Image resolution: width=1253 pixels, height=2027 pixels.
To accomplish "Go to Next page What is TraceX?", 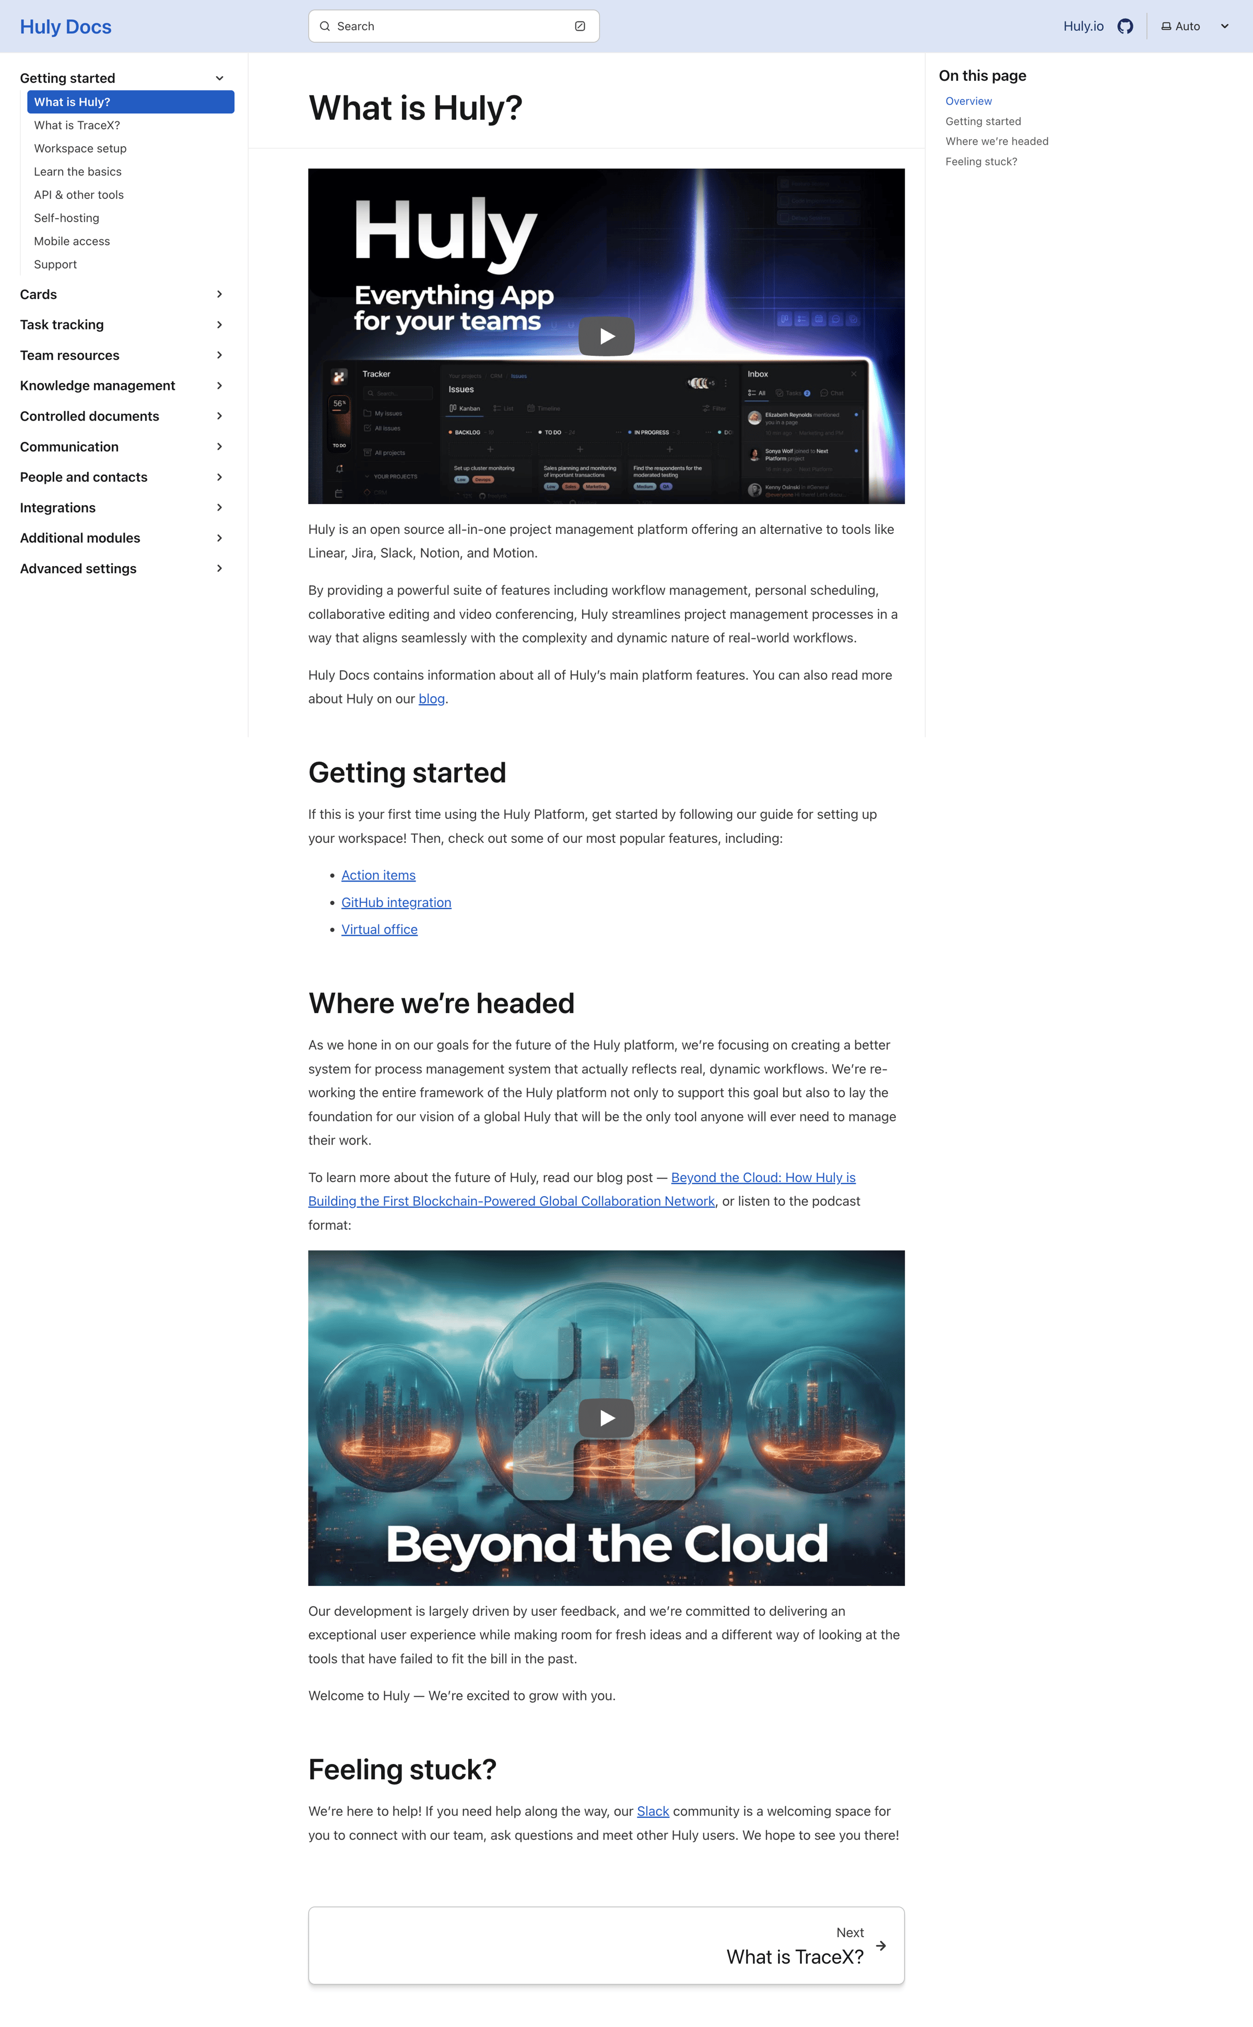I will (x=607, y=1945).
